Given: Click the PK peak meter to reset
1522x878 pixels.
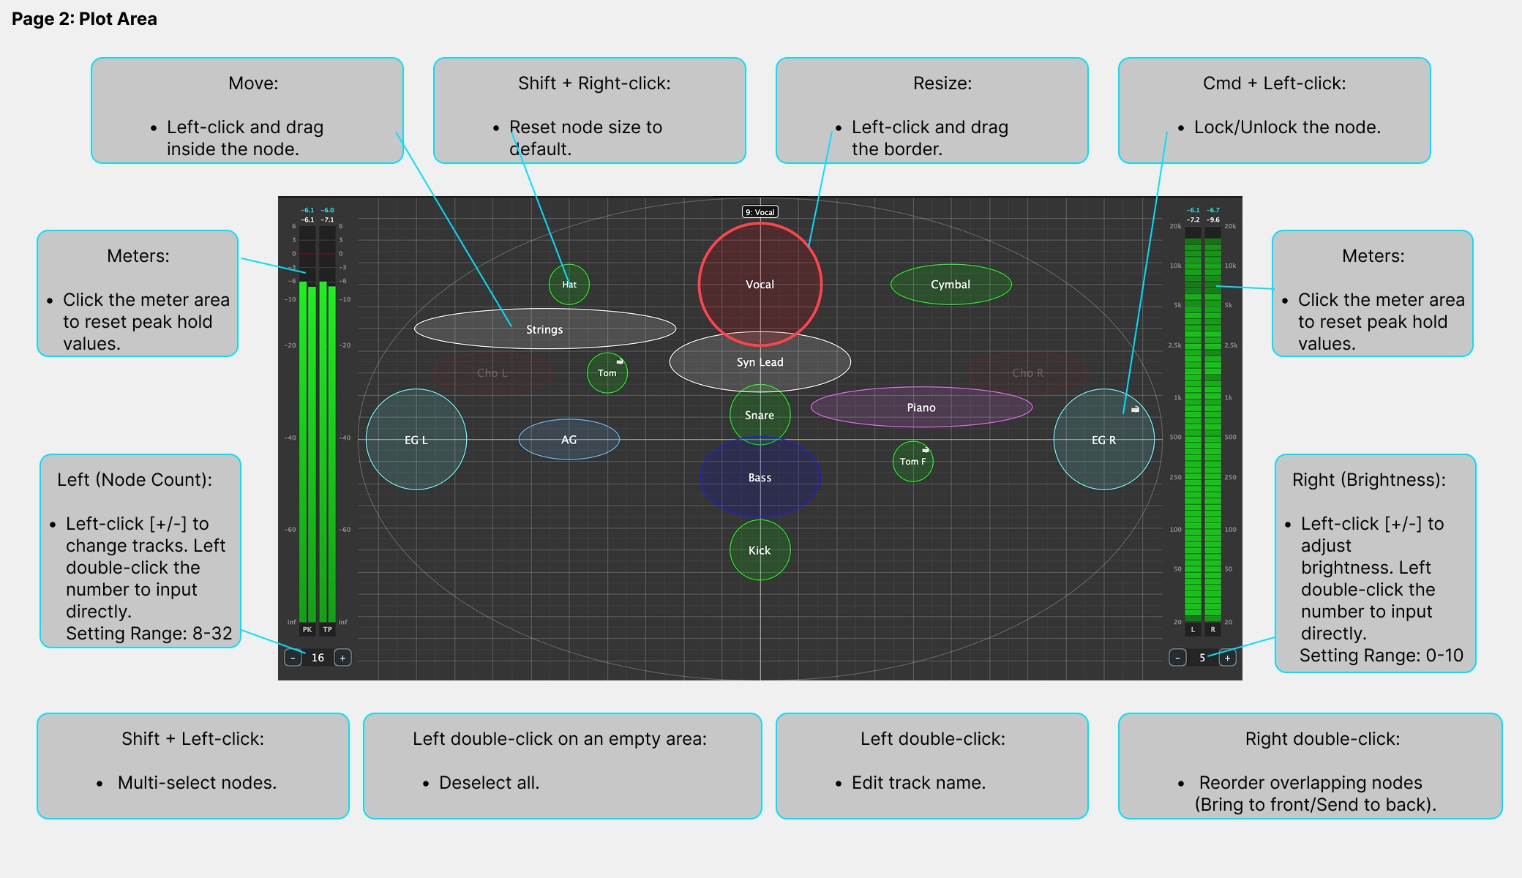Looking at the screenshot, I should pos(307,451).
